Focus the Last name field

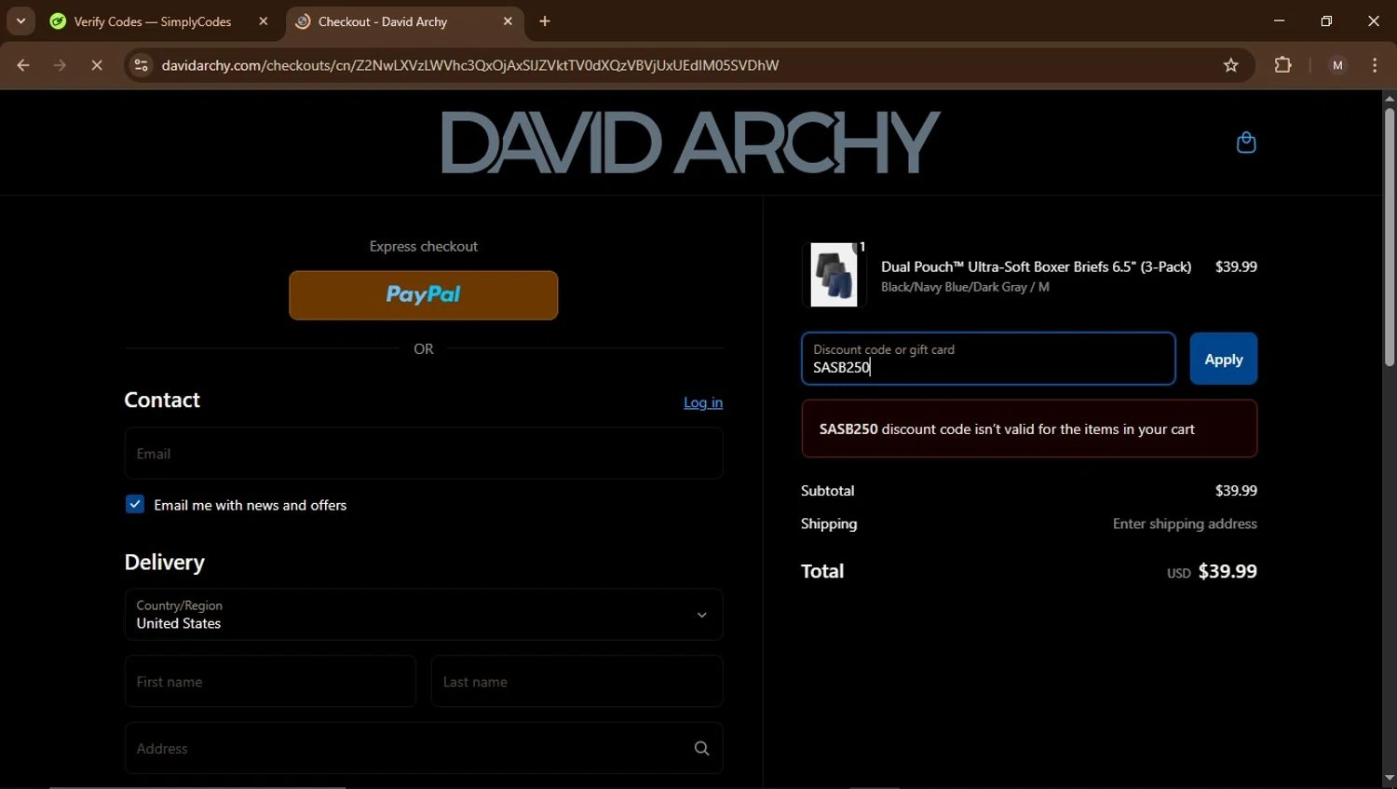point(577,682)
